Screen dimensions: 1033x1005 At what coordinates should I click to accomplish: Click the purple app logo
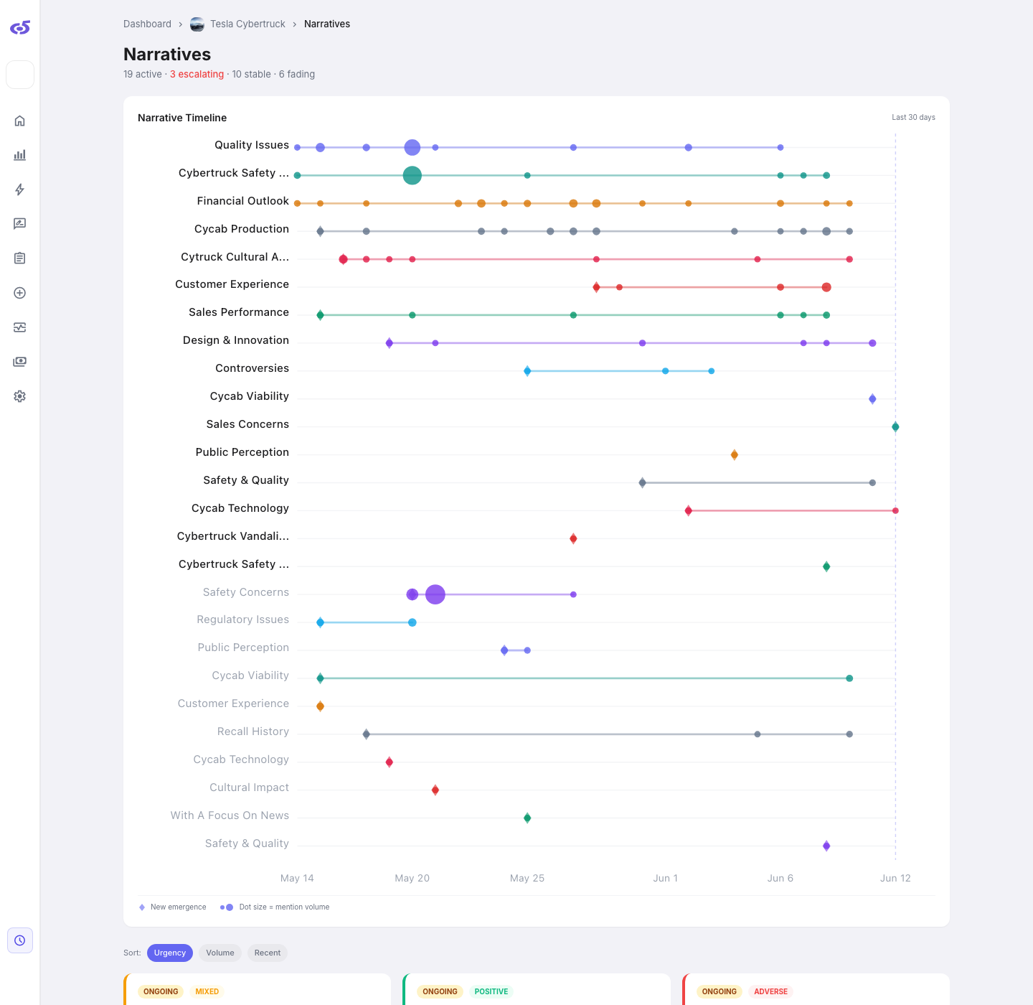click(20, 27)
